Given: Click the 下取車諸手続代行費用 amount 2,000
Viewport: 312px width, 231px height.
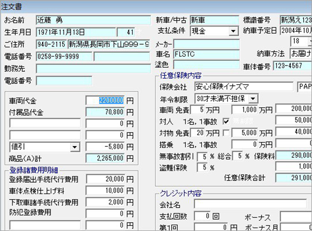Looking at the screenshot, I should (105, 202).
